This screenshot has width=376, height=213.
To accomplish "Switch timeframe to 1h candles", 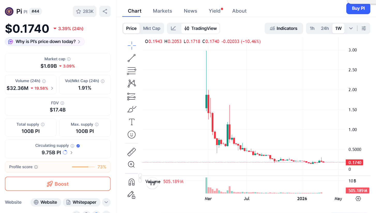I will (312, 28).
